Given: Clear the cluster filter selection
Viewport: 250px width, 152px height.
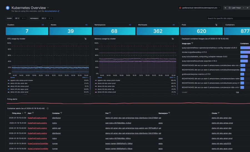Looking at the screenshot, I should point(23,18).
